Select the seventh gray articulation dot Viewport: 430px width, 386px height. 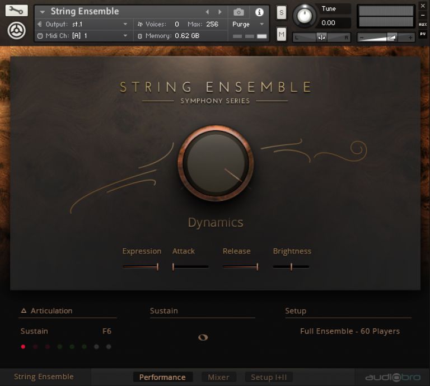96,347
